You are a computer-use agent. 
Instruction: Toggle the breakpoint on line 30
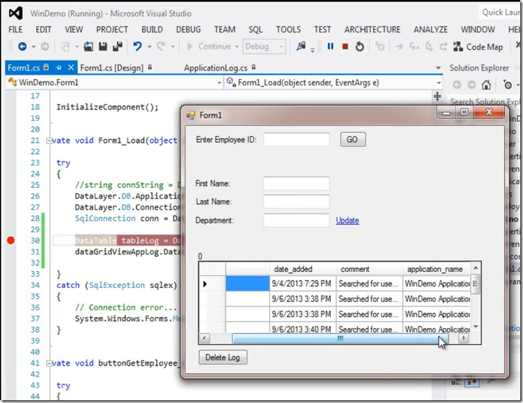tap(10, 240)
